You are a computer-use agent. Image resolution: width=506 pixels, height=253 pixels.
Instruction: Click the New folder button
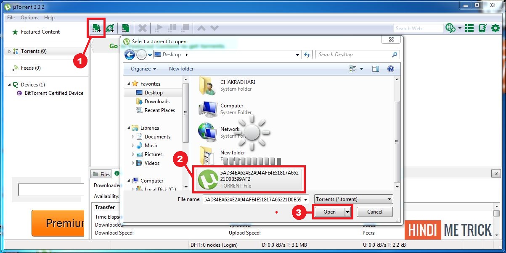[x=181, y=69]
